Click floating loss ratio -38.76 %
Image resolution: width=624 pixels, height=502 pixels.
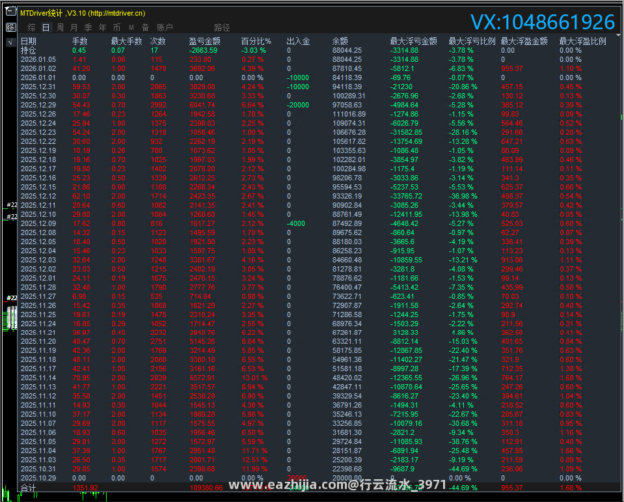coord(463,441)
